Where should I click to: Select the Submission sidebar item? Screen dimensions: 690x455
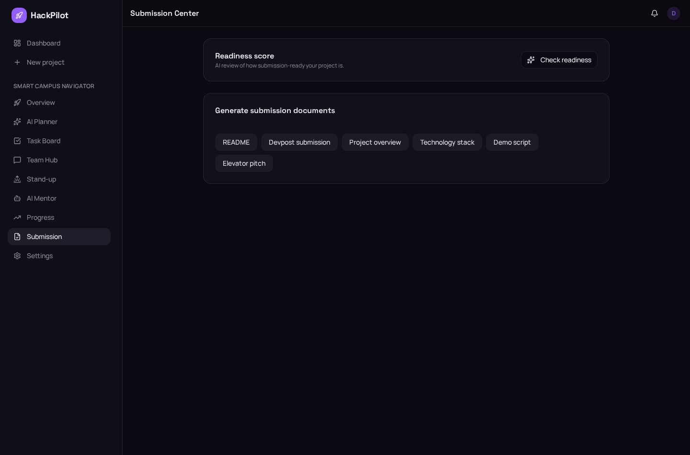59,237
